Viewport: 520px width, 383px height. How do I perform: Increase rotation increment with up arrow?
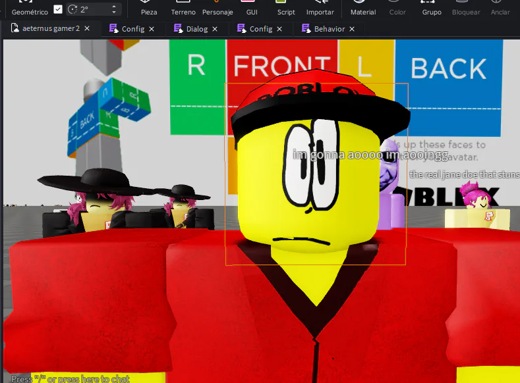pos(114,7)
